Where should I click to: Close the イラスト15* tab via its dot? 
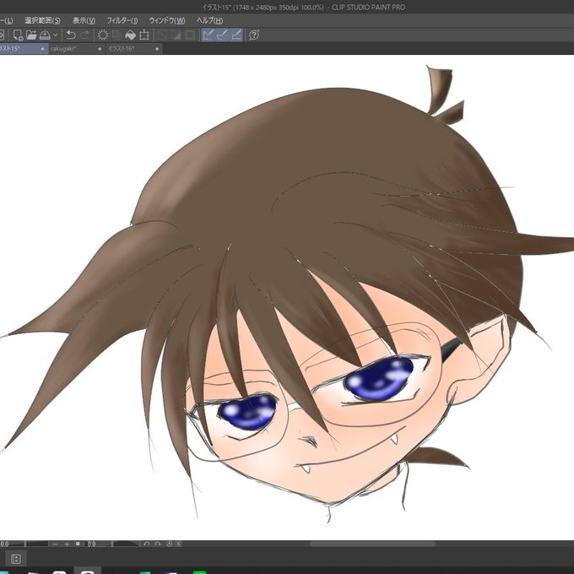[42, 49]
